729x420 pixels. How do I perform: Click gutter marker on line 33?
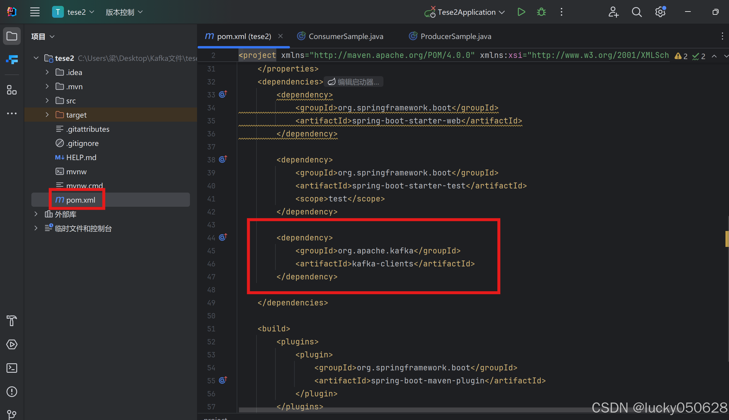point(223,94)
